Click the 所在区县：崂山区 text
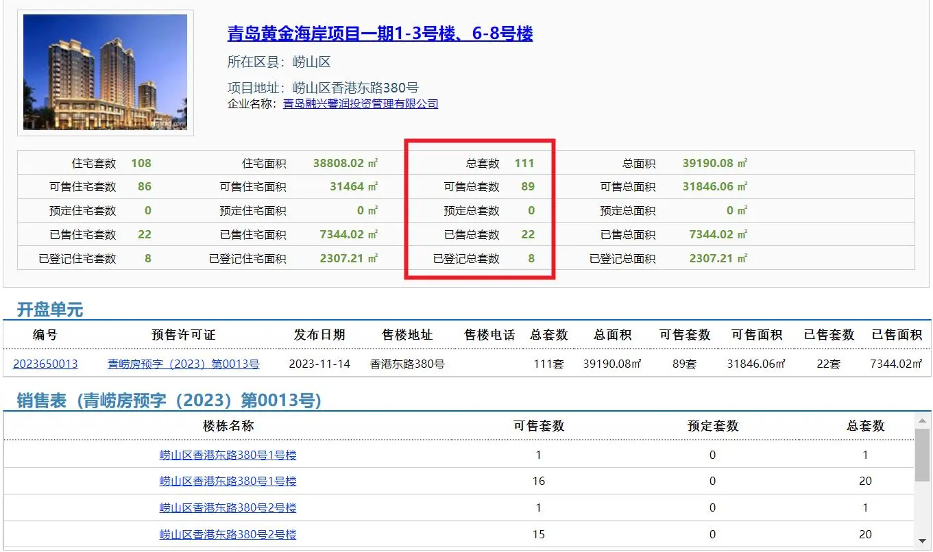Image resolution: width=933 pixels, height=552 pixels. [x=279, y=62]
